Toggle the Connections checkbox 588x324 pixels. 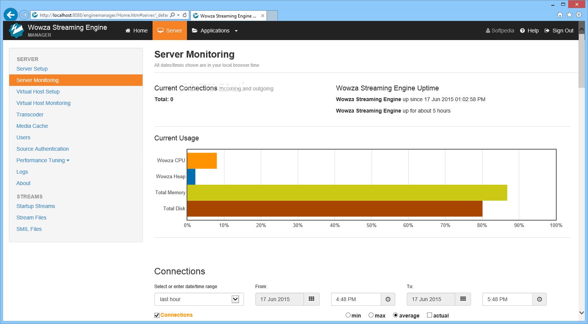point(157,315)
